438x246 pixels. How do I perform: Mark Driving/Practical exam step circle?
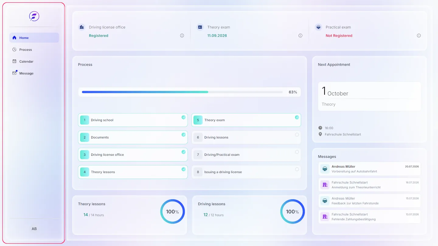point(297,152)
